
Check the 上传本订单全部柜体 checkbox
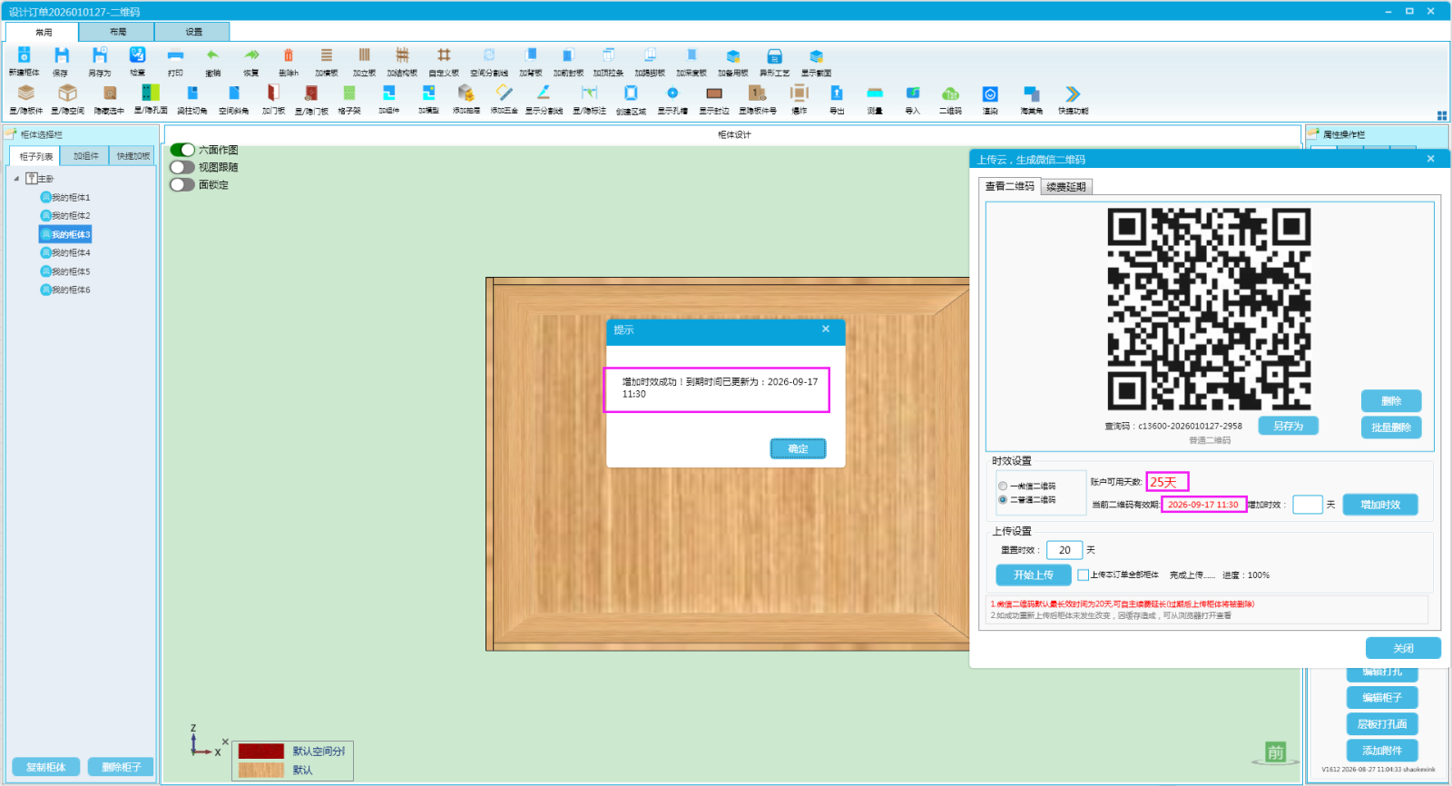click(x=1083, y=575)
